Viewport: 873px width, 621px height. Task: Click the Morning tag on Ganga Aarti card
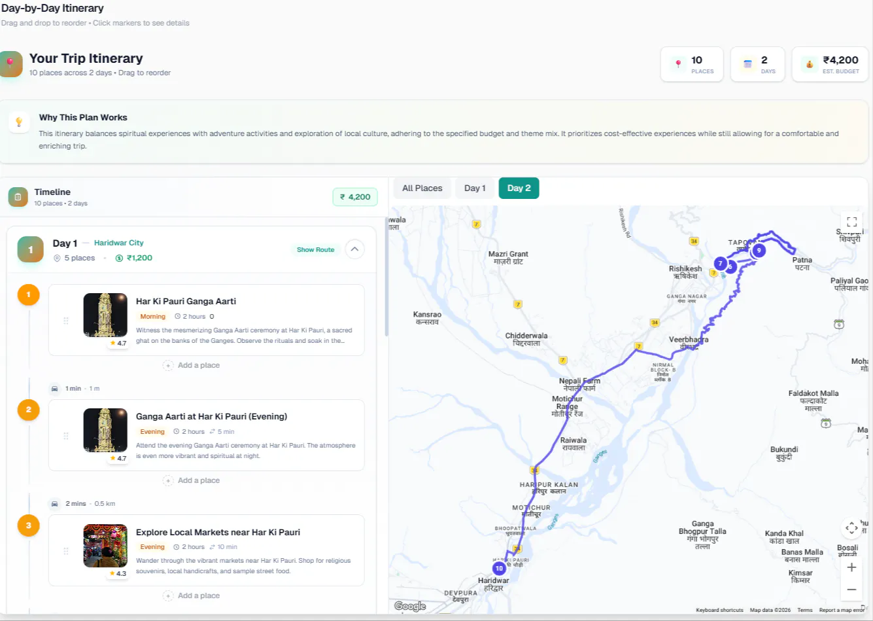tap(152, 316)
